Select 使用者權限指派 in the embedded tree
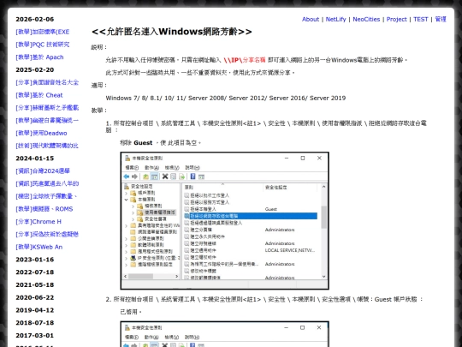 click(x=160, y=212)
